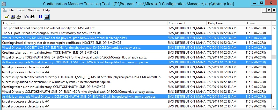This screenshot has width=278, height=110.
Task: Select row 'The port list has not changed'
Action: [136, 28]
